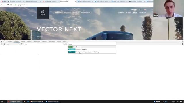
Task: Switch to the PageSpeed Insights browser tab
Action: (33, 1)
